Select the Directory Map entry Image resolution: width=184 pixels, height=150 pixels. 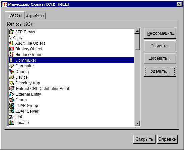[x=71, y=83]
